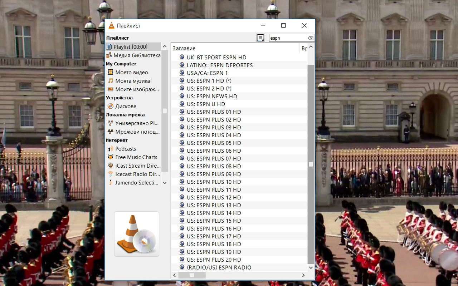Click the globe icon for US: ESPN PLUS 01 HD
This screenshot has width=458, height=286.
182,112
